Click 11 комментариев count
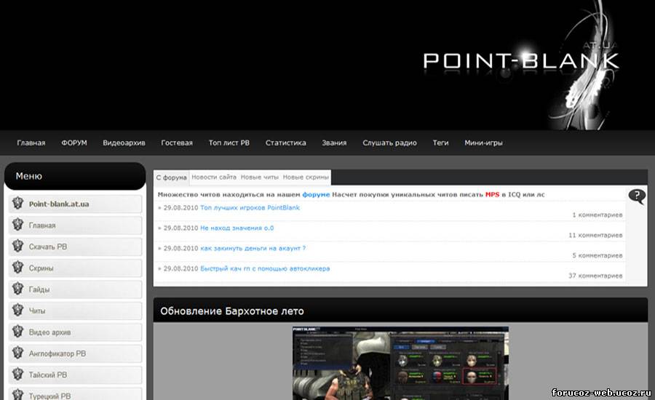 (x=595, y=235)
